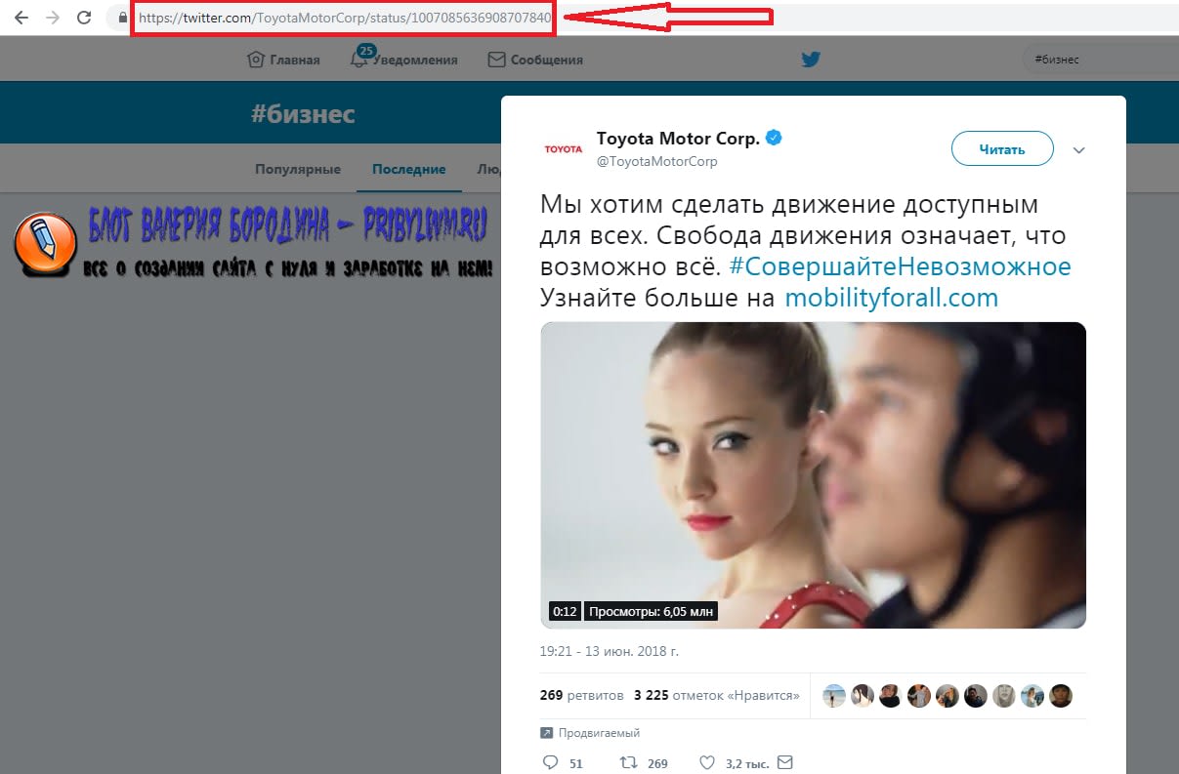Click the #бизнес page heading

tap(303, 114)
